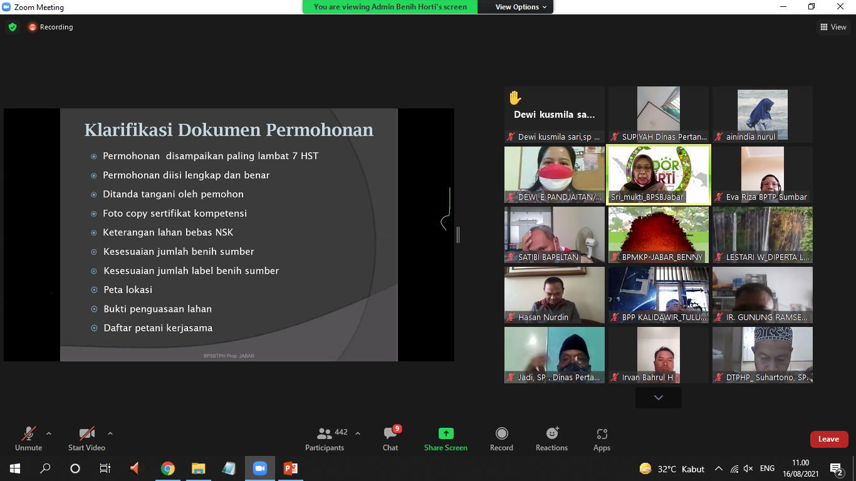
Task: Open the View Options dropdown
Action: coord(521,7)
